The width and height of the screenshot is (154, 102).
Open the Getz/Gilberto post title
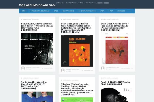[76, 28]
